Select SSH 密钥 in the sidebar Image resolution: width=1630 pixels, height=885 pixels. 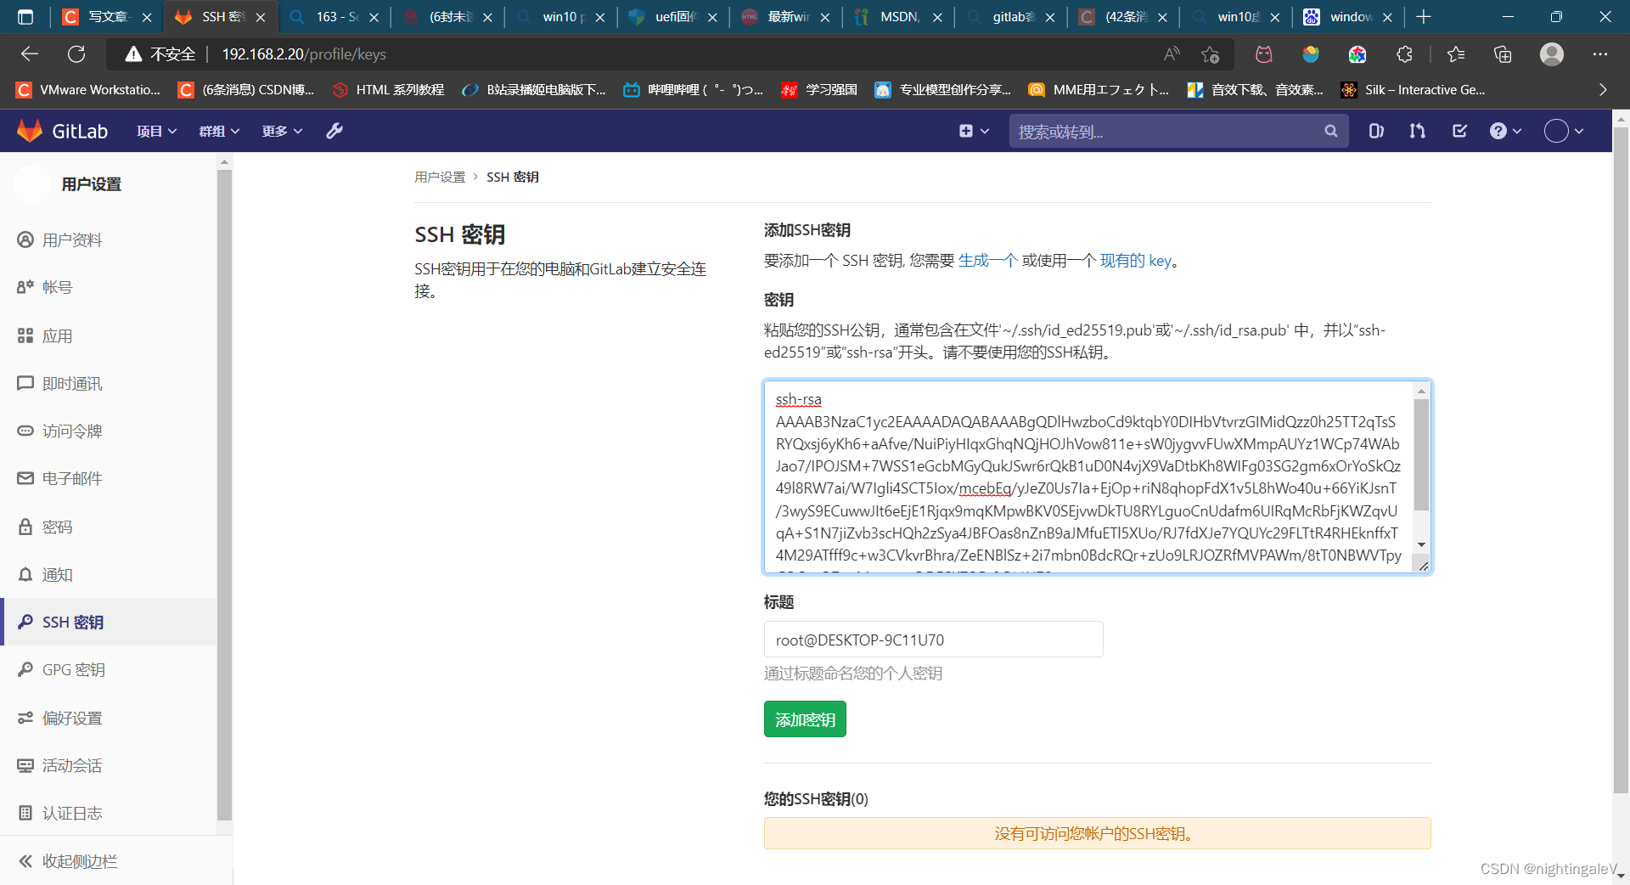click(x=109, y=623)
